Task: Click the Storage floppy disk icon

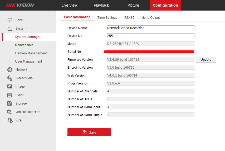Action: [10, 103]
